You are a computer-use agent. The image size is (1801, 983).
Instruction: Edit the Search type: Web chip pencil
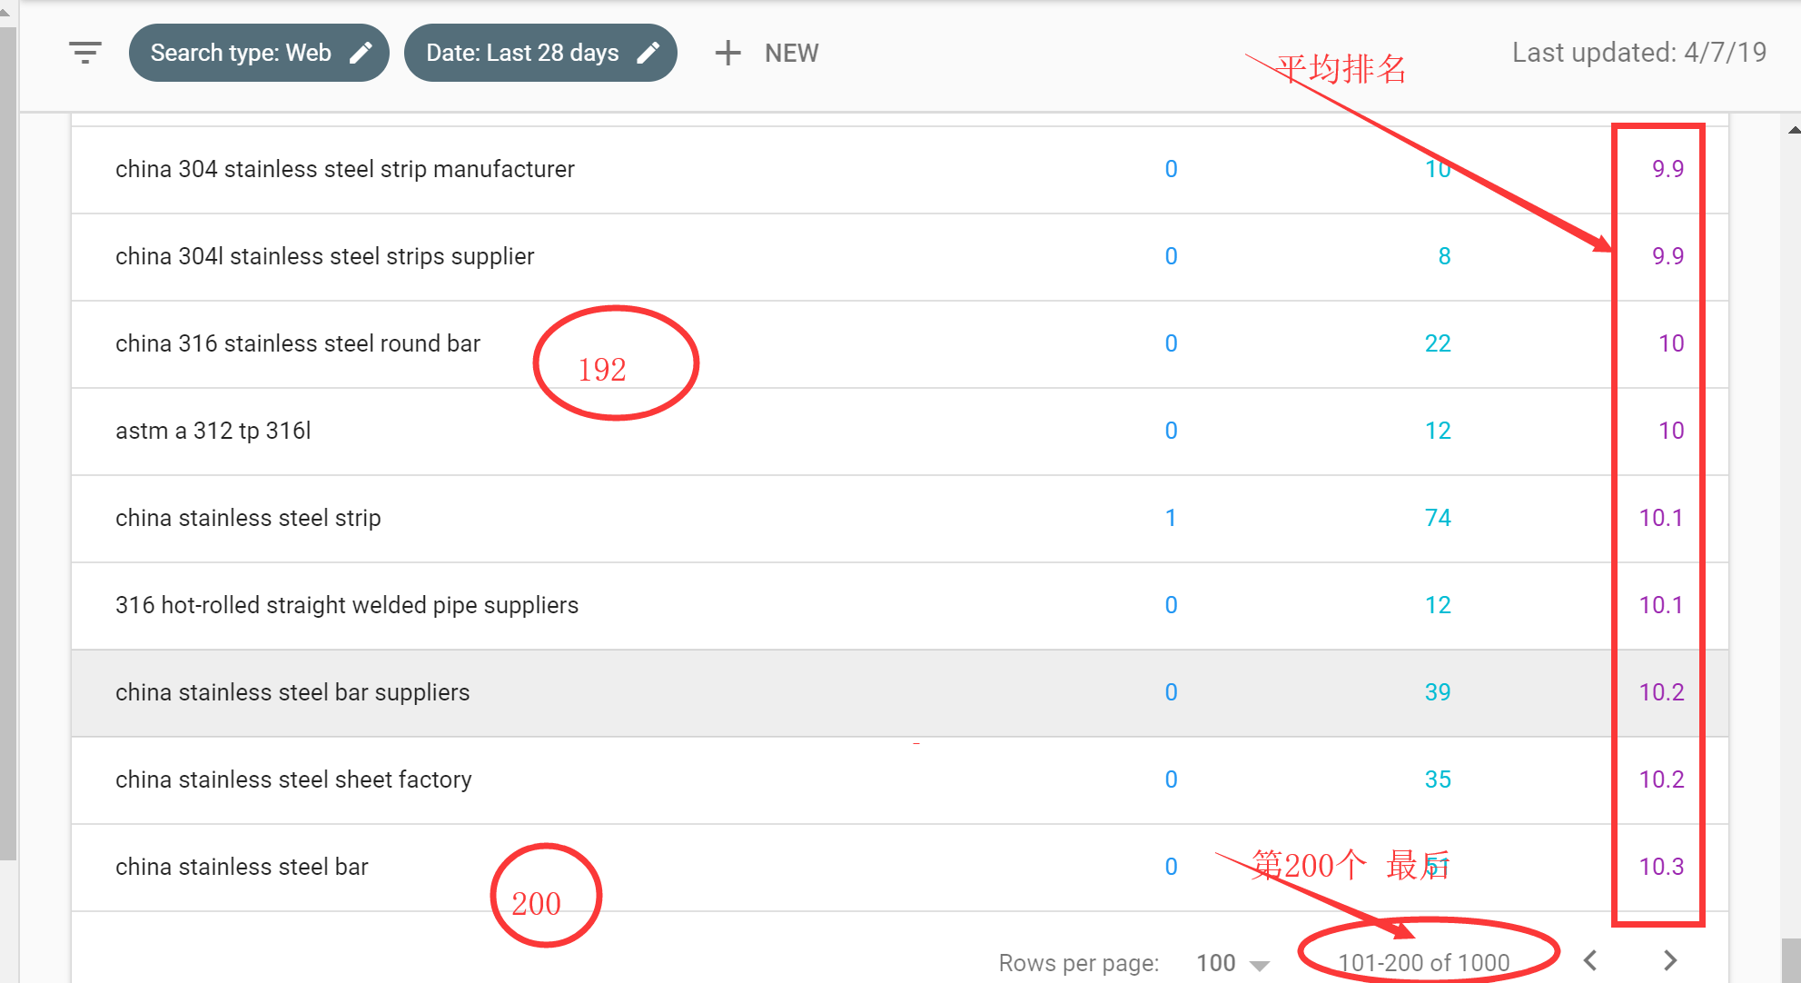[x=361, y=53]
